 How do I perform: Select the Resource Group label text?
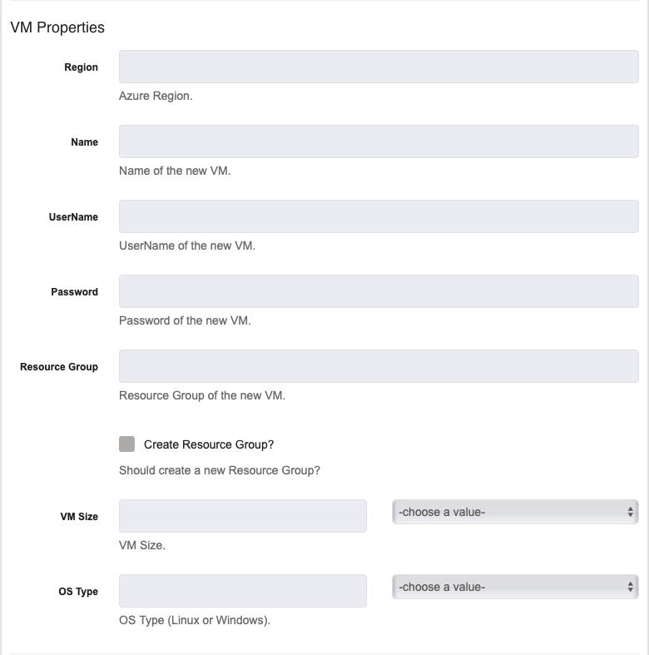click(x=59, y=367)
